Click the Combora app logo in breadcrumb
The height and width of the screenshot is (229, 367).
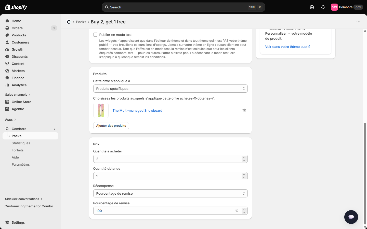pos(69,22)
